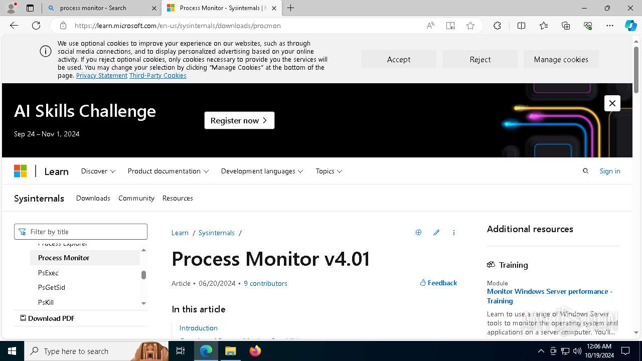Click the Filter by title field
Screen dimensions: 642x361
[81, 232]
